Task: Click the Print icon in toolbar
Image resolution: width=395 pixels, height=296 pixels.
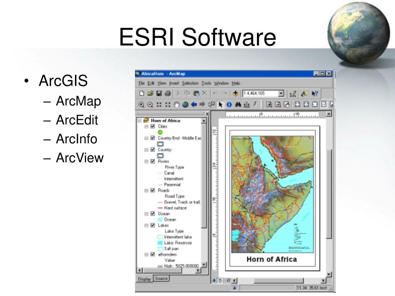Action: (168, 94)
